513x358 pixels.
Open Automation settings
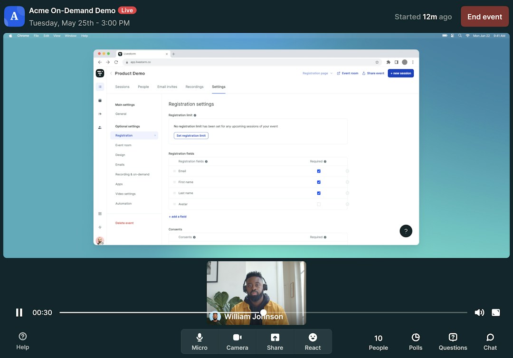tap(123, 204)
